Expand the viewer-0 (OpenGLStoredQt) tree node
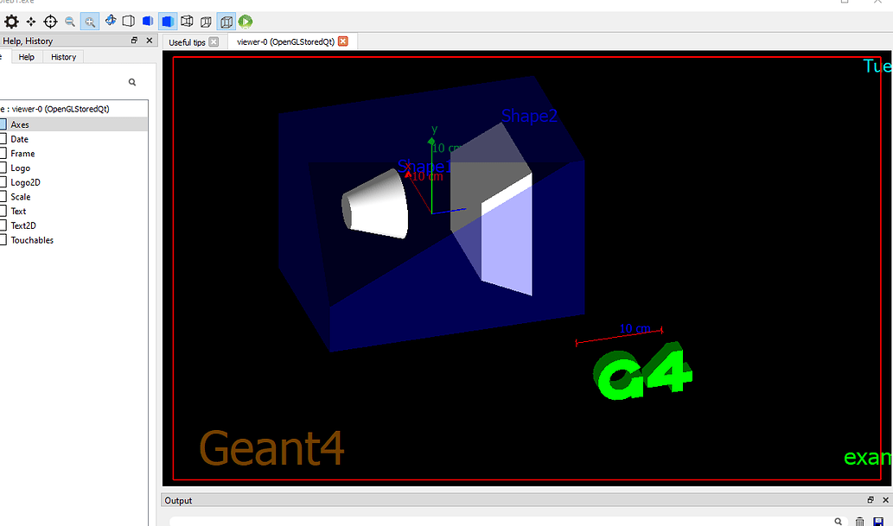 pyautogui.click(x=54, y=108)
